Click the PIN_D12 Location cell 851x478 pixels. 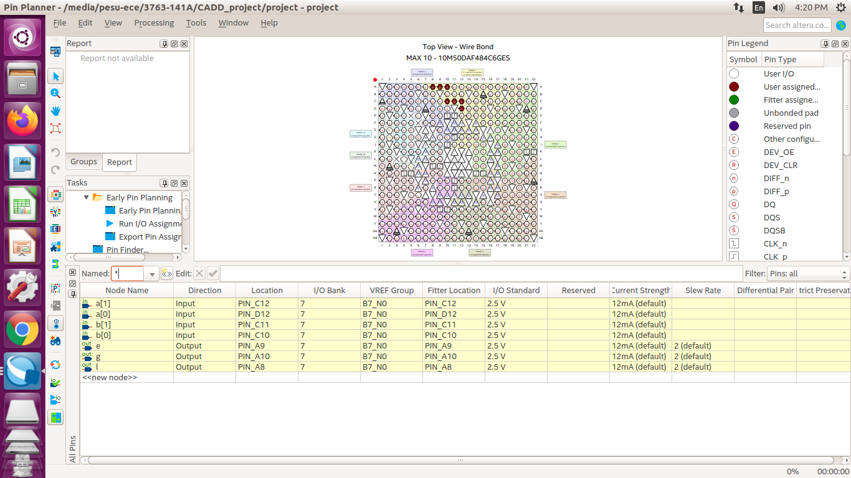[x=267, y=314]
